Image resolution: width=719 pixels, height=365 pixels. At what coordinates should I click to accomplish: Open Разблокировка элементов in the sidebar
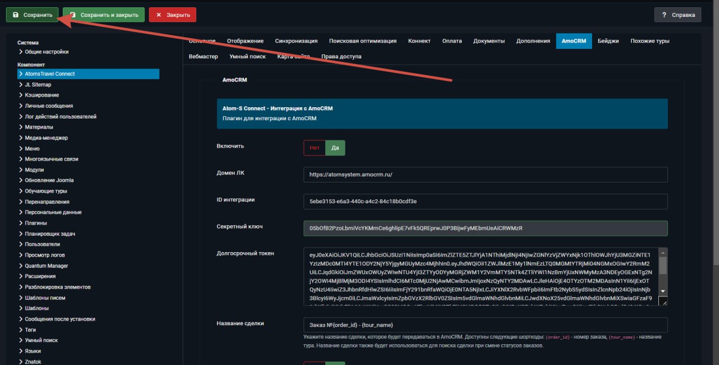[x=57, y=287]
